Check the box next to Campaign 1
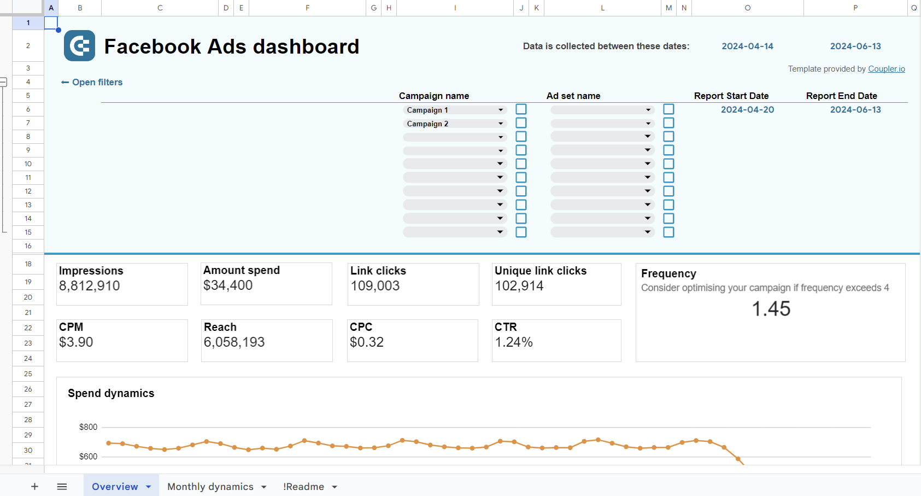 [x=521, y=109]
